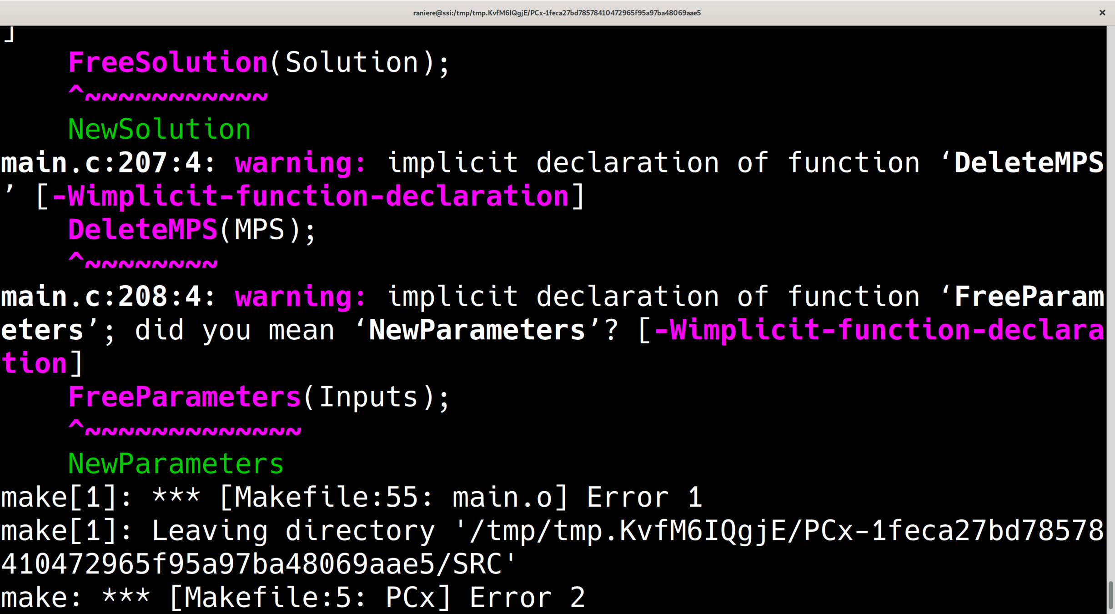This screenshot has height=614, width=1115.
Task: Click the scrollbar thumb at bottom right
Action: 1110,596
